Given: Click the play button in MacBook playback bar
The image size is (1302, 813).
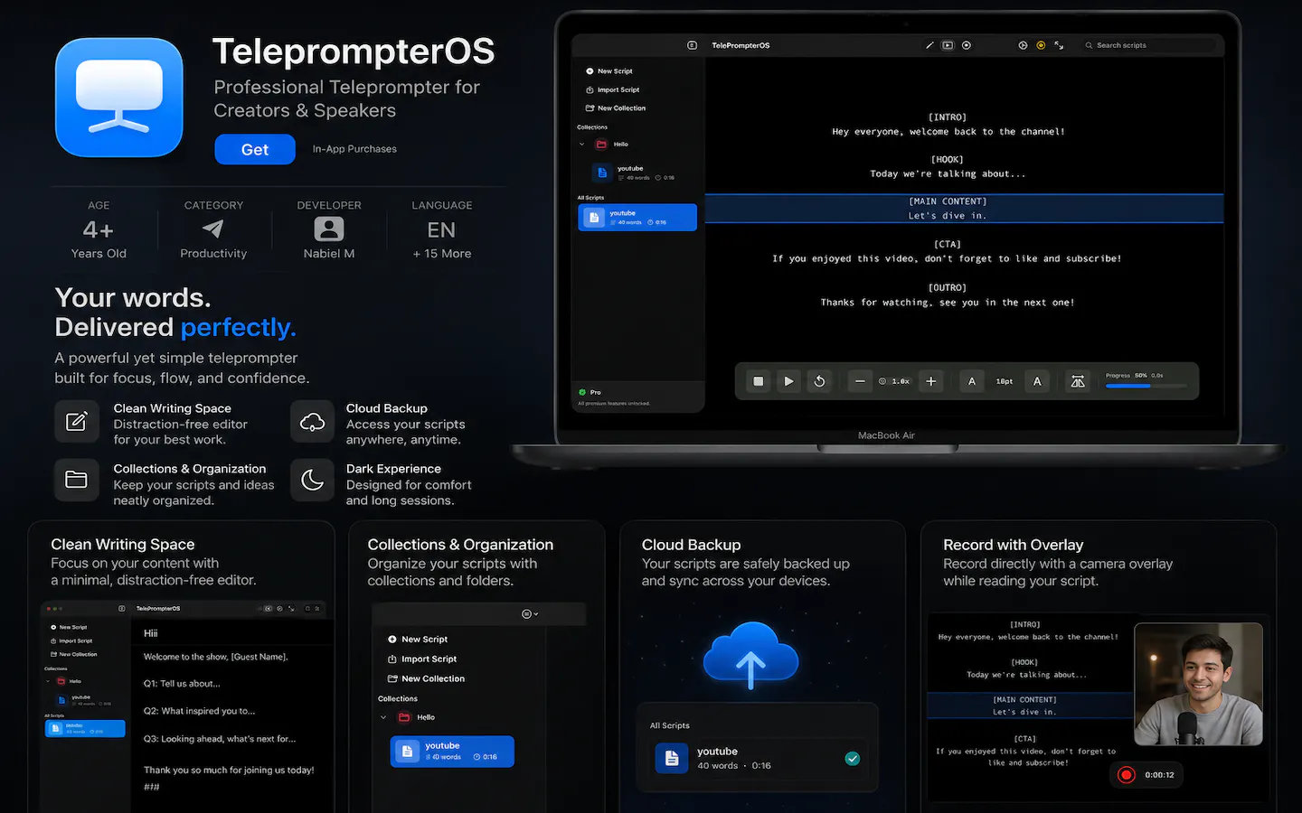Looking at the screenshot, I should [x=788, y=381].
